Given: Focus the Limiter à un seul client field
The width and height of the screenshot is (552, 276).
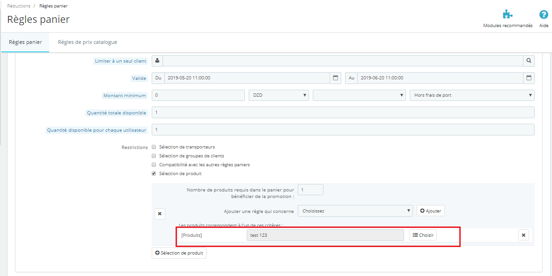Looking at the screenshot, I should point(343,61).
